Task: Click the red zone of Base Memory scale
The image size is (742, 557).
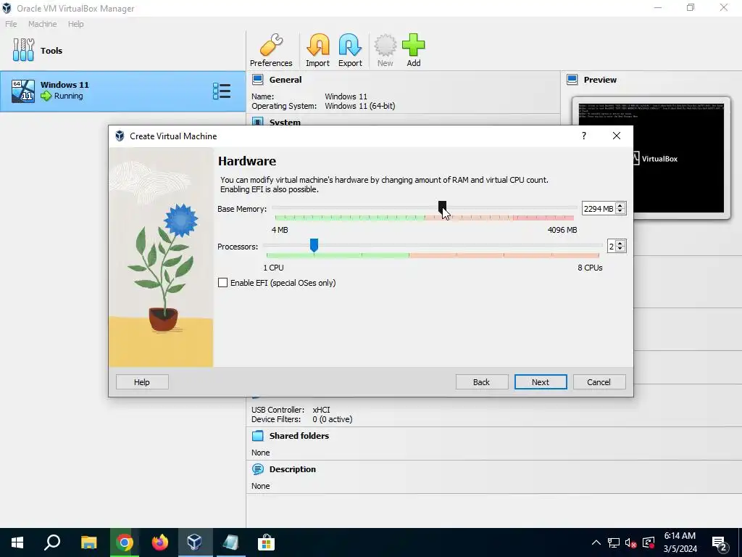Action: (x=543, y=218)
